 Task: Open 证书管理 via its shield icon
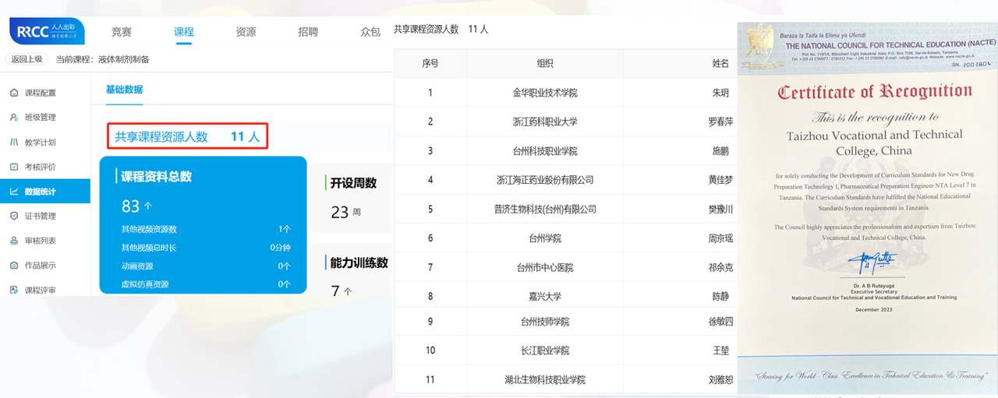(x=14, y=216)
